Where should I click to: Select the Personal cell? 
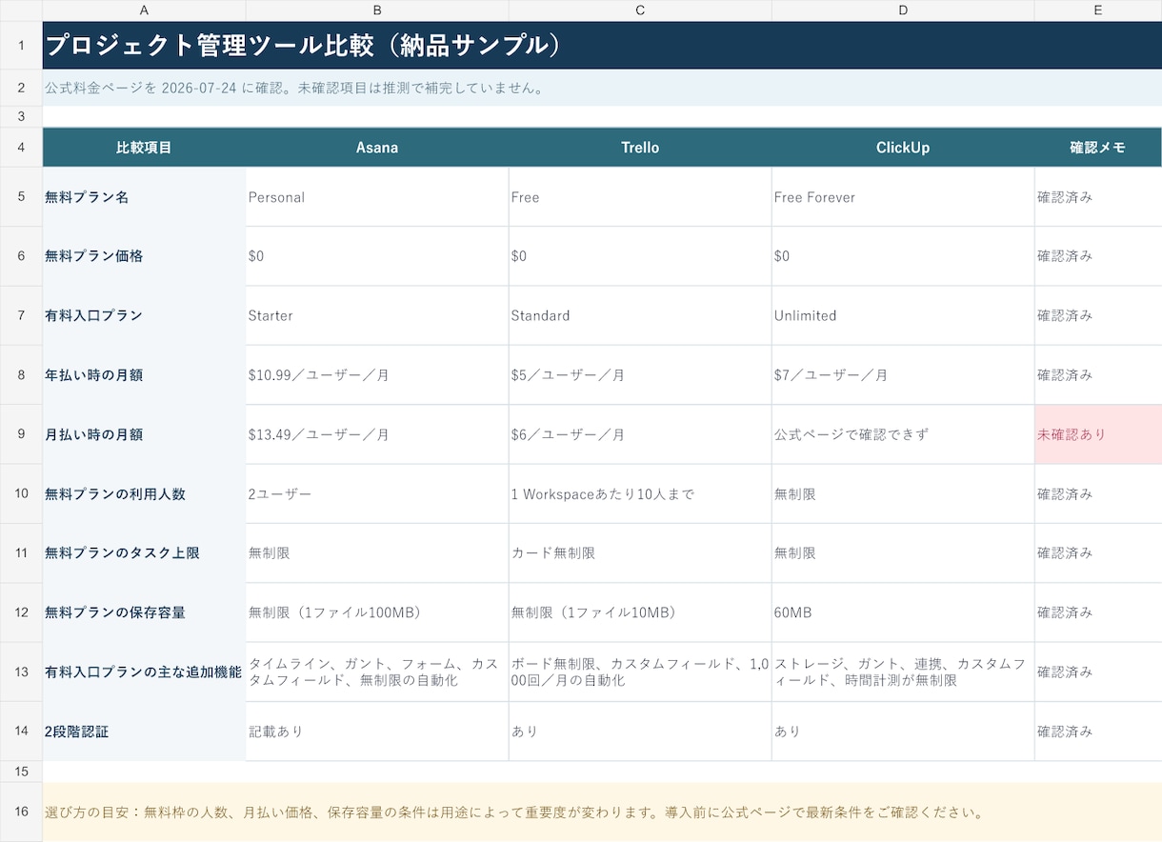point(377,197)
